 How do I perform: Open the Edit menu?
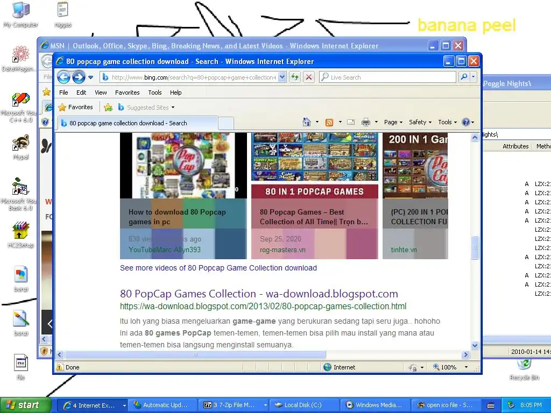pos(81,92)
